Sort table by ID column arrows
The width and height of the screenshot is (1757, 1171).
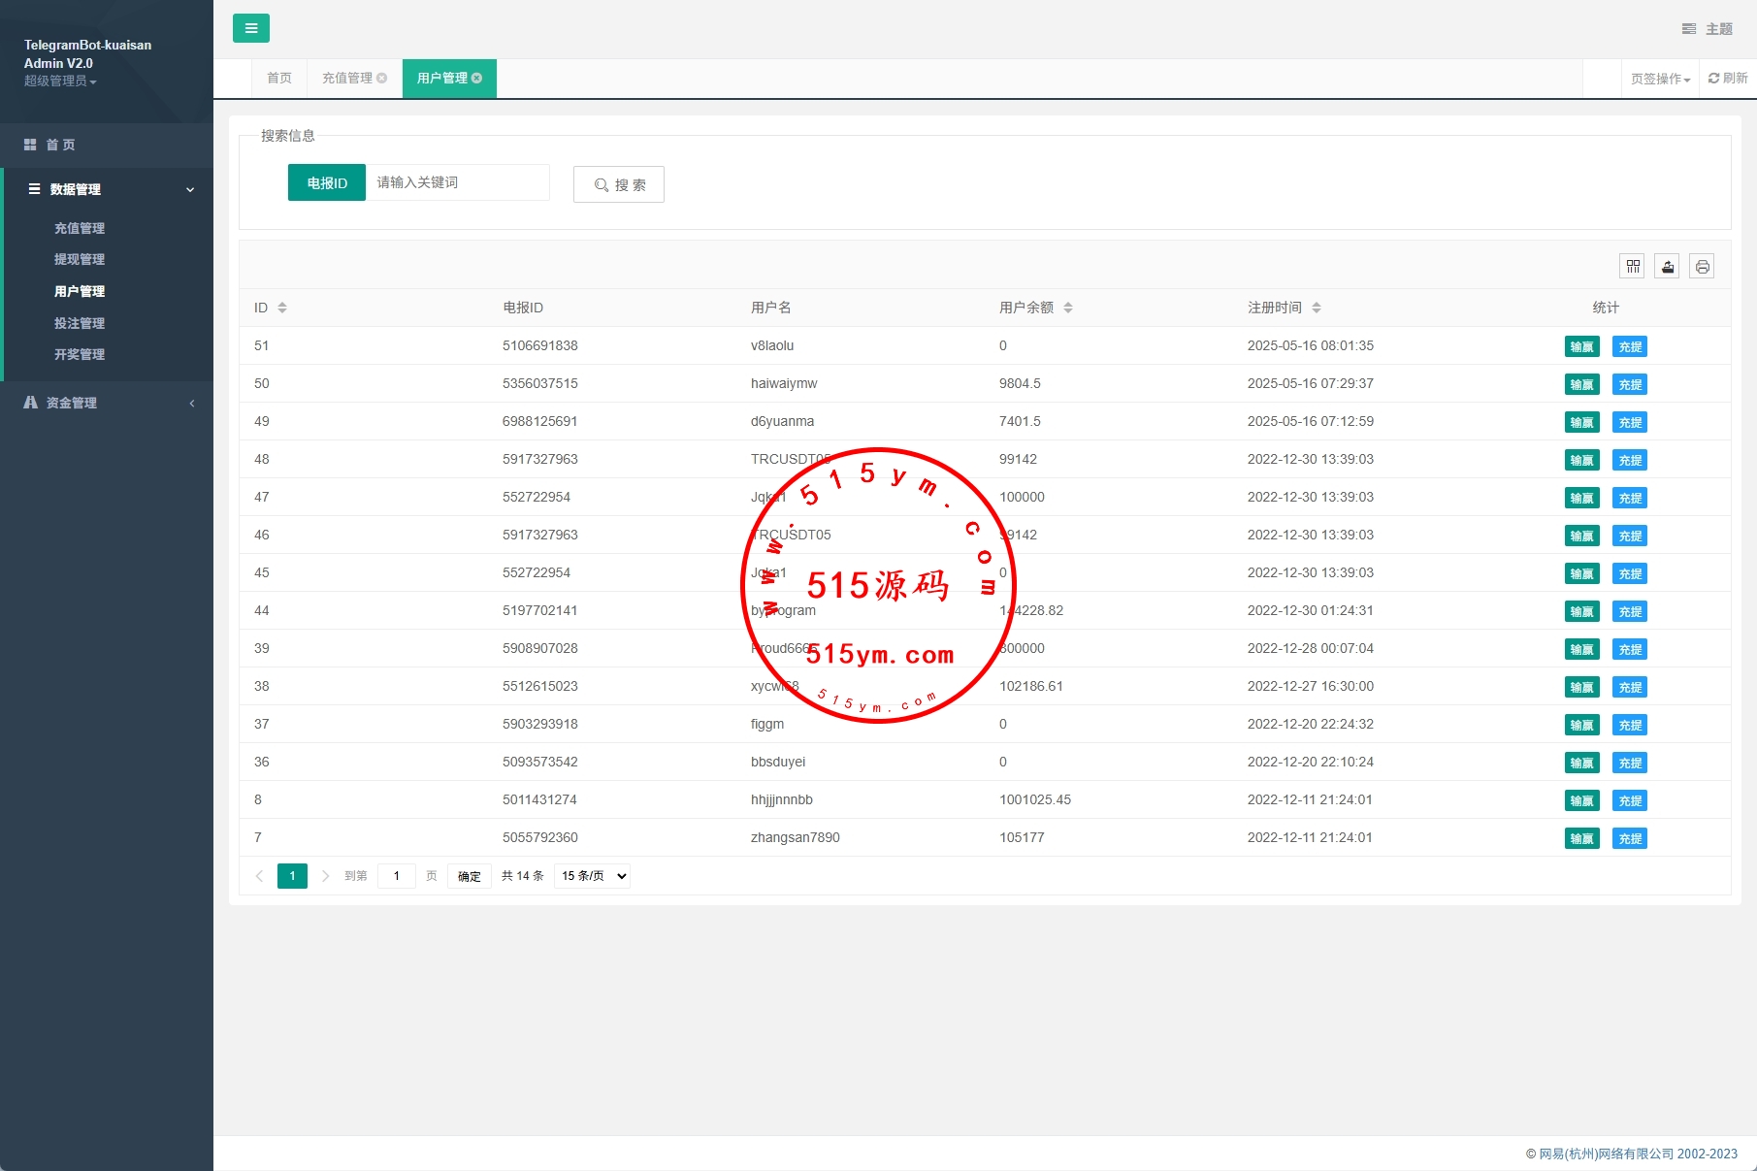coord(282,308)
